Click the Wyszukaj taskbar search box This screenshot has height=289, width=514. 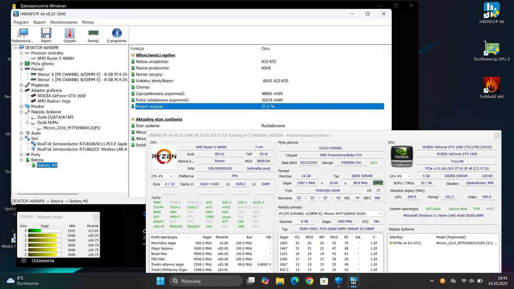pyautogui.click(x=206, y=281)
